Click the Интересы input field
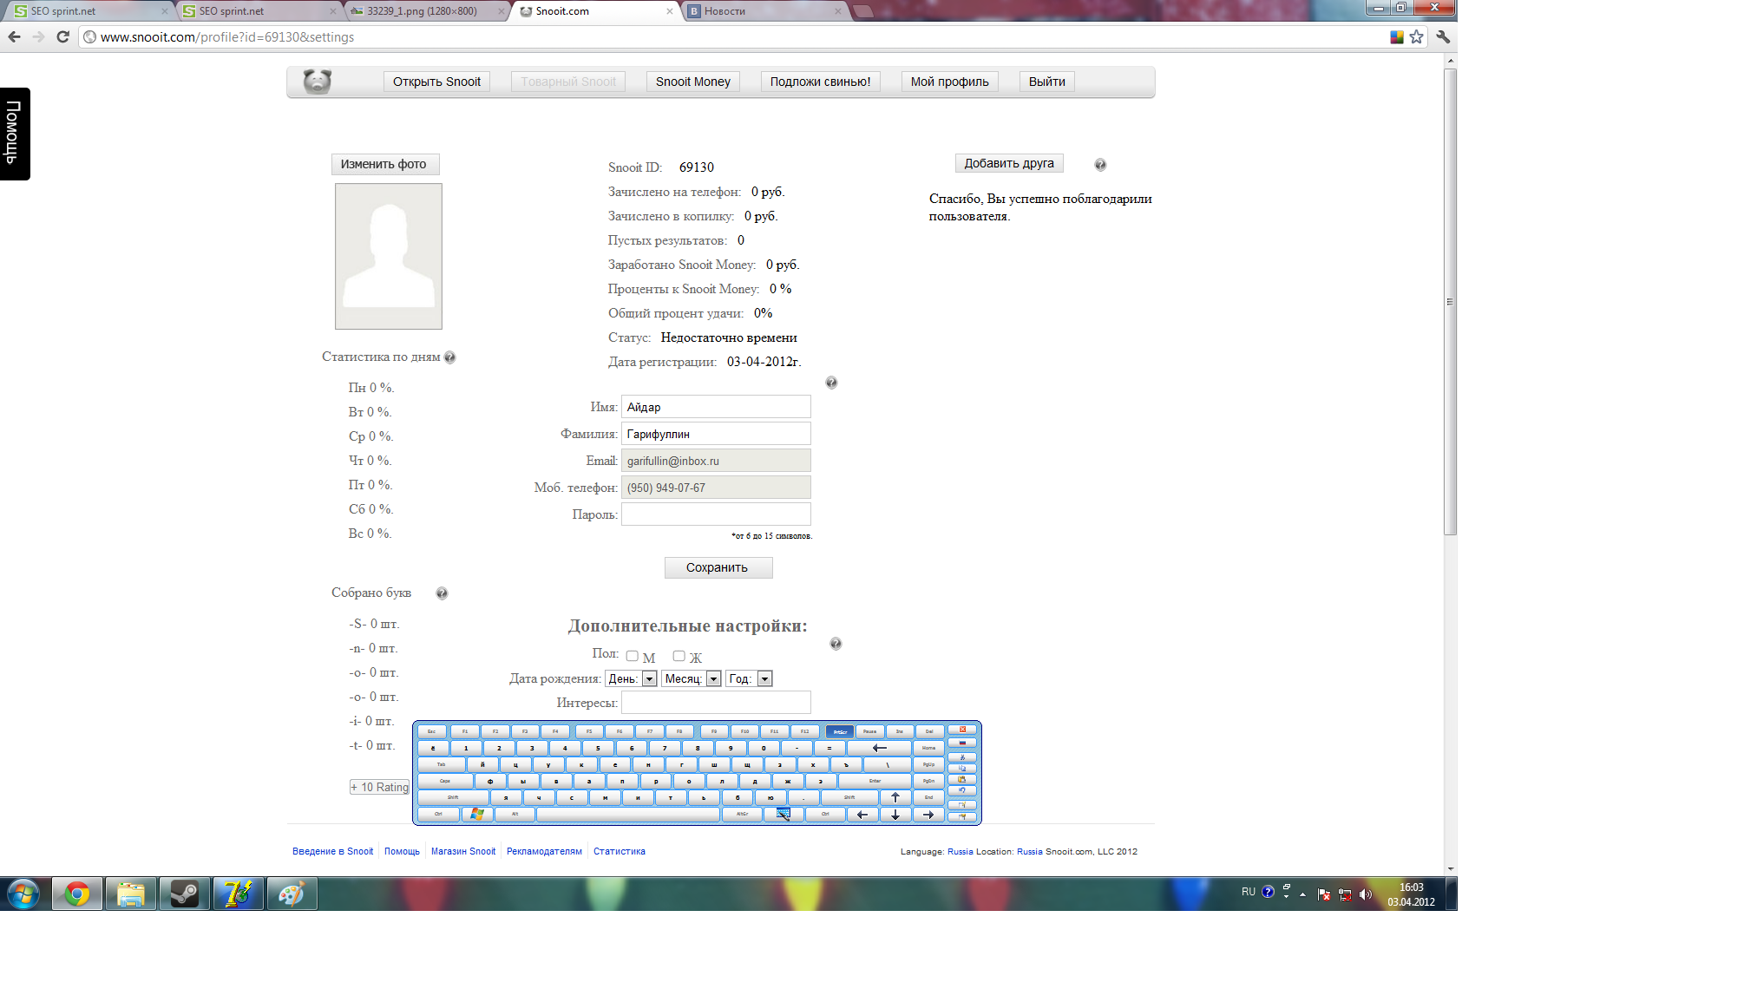 click(x=716, y=703)
